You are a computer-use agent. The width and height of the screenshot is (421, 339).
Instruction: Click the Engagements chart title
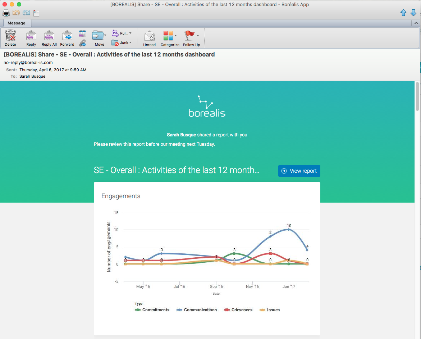click(x=121, y=196)
